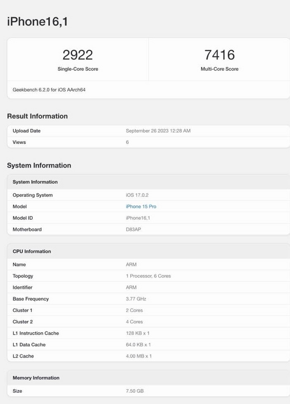The image size is (290, 404).
Task: Click the Upload Date label
Action: pyautogui.click(x=27, y=131)
